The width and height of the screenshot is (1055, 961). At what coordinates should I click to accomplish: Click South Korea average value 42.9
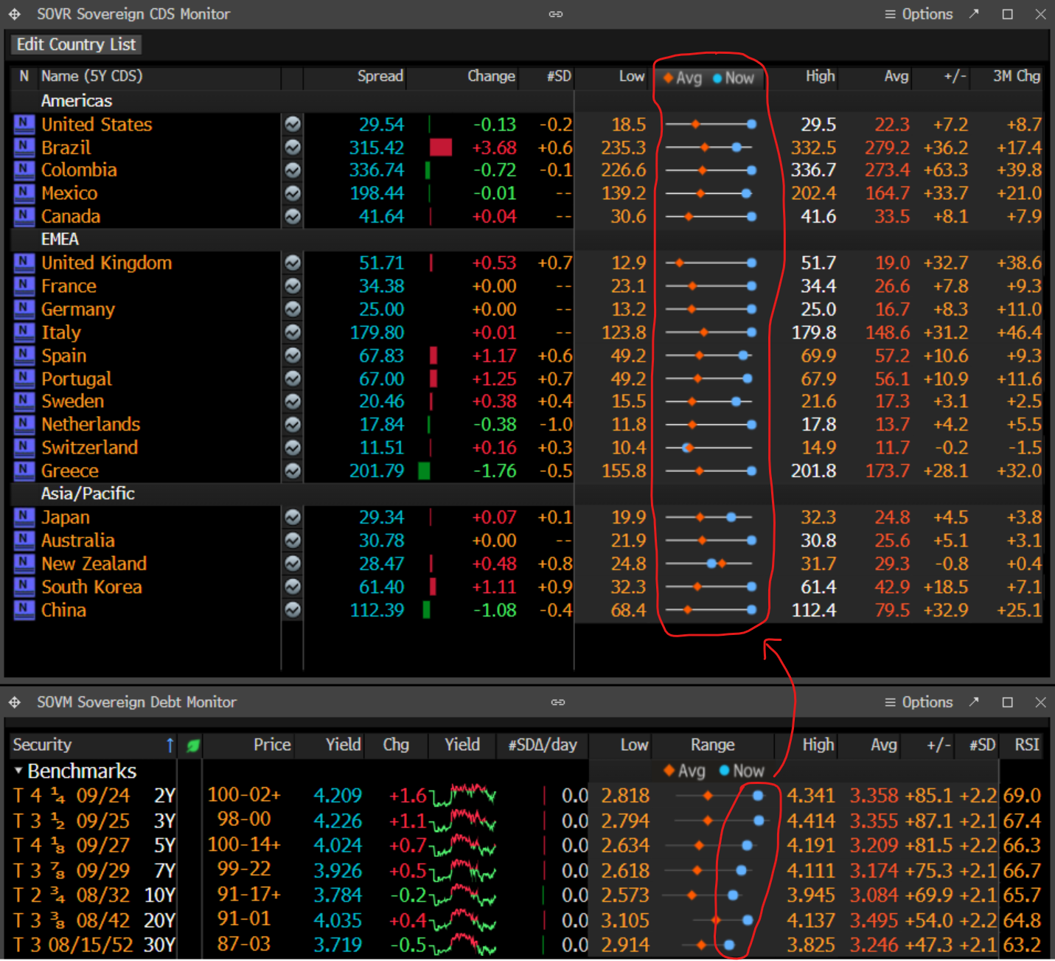(x=892, y=586)
